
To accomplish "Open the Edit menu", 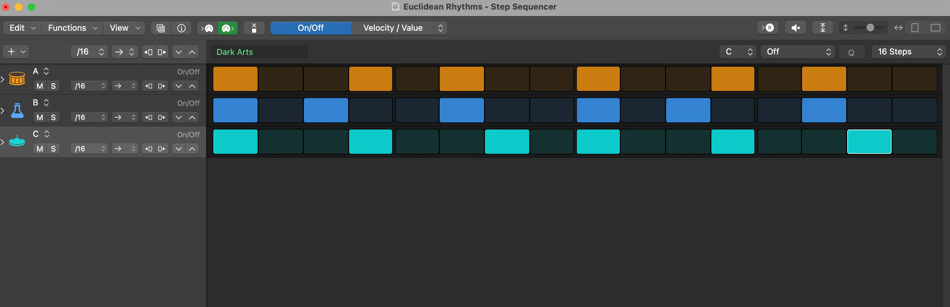I will click(22, 28).
